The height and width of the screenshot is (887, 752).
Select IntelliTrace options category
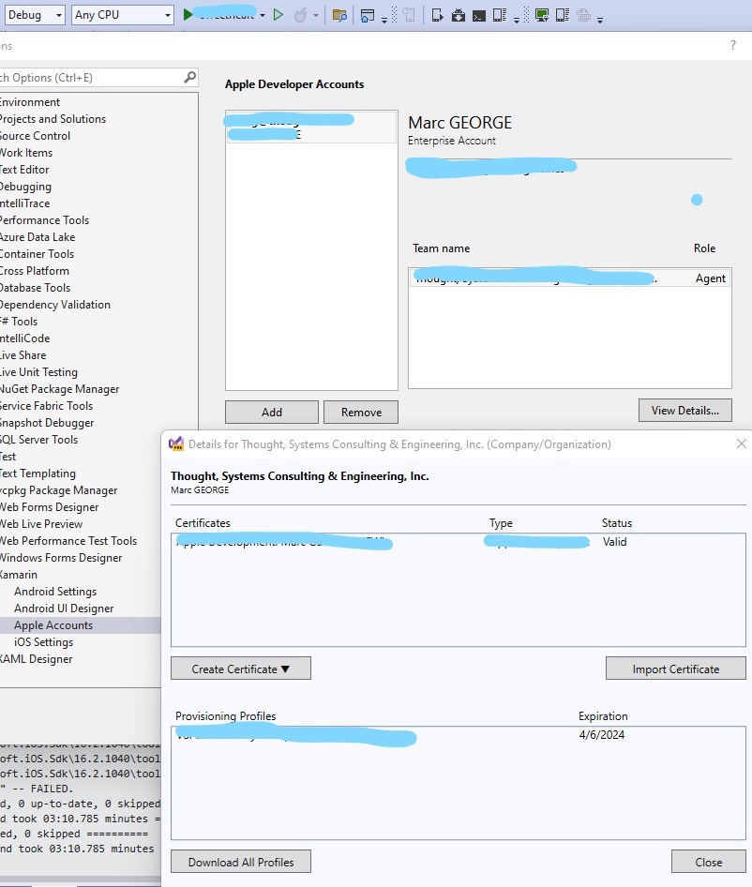(25, 203)
